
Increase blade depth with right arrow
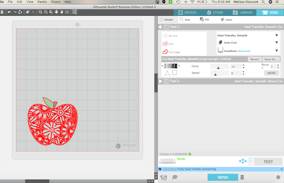coord(179,66)
